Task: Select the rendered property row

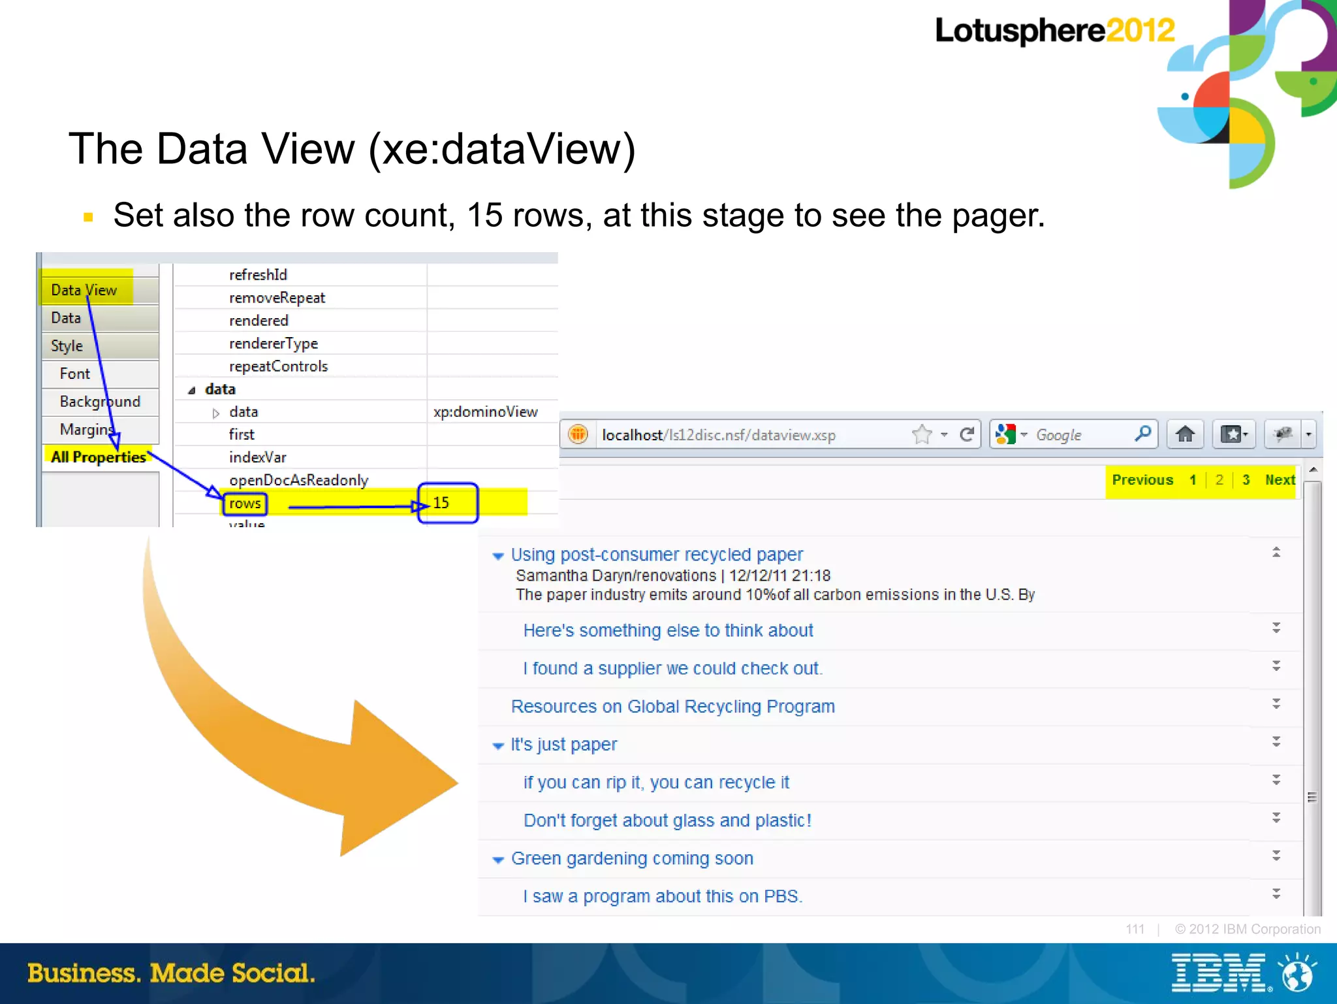Action: (259, 321)
